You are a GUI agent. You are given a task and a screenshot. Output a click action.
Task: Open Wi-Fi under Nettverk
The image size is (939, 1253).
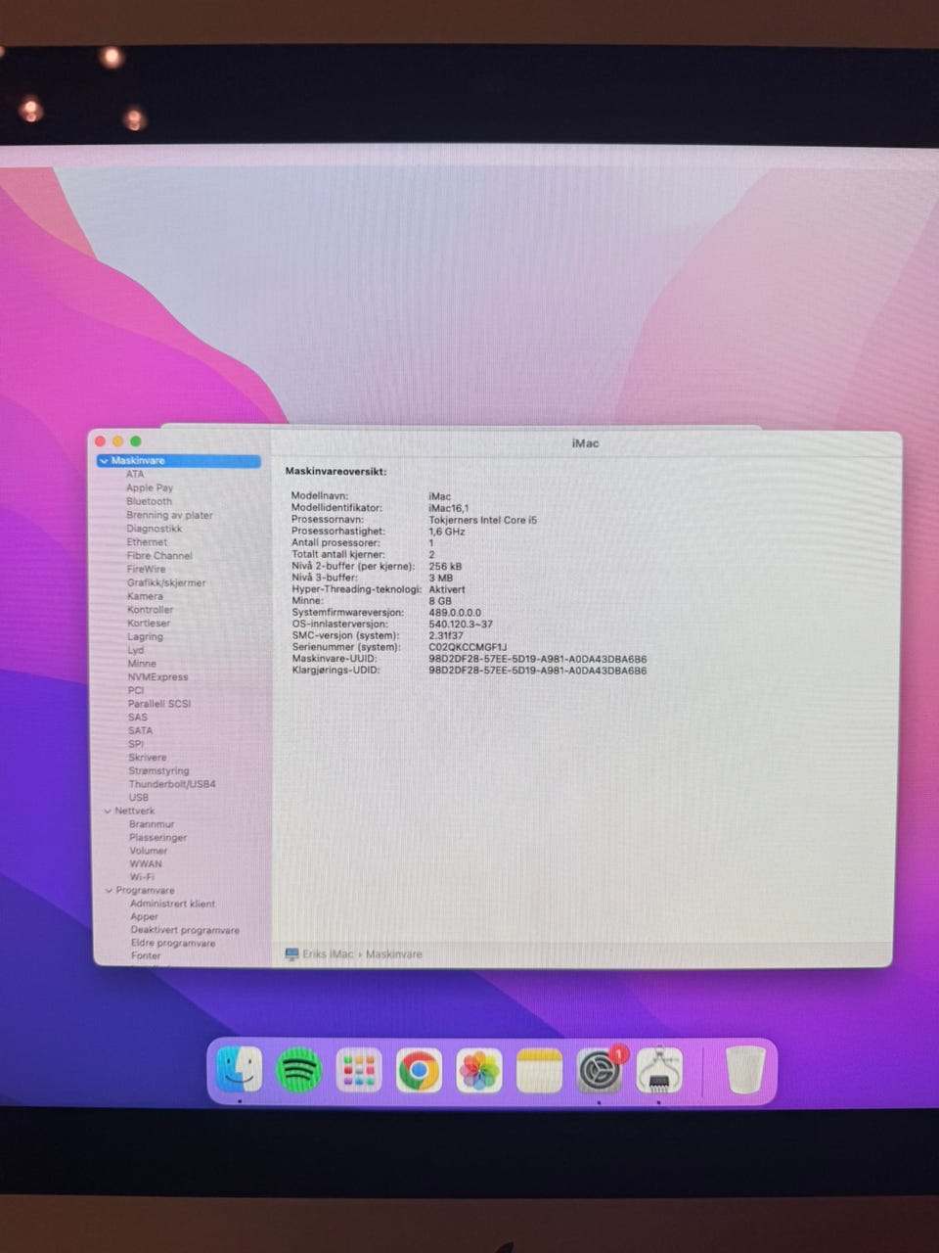pyautogui.click(x=142, y=877)
